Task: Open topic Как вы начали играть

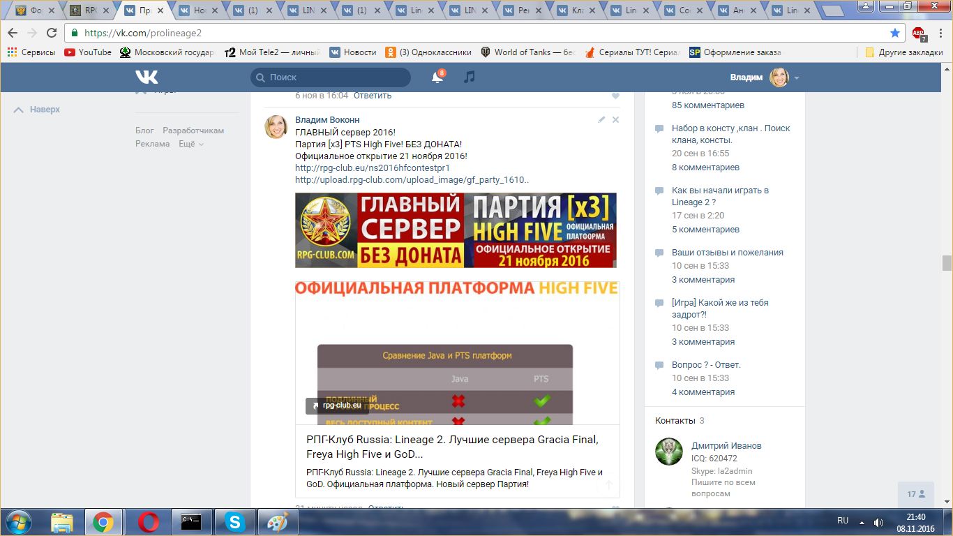Action: pyautogui.click(x=721, y=196)
